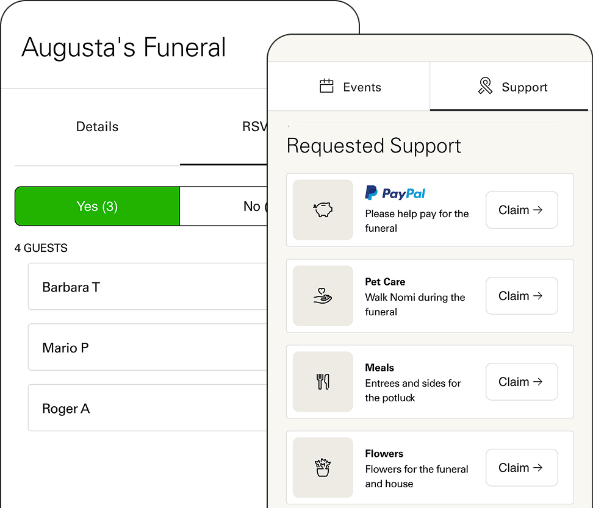The width and height of the screenshot is (593, 508).
Task: Open the Events tab
Action: pyautogui.click(x=349, y=87)
